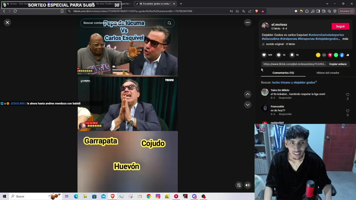Click the search magnifier in the video search bar
This screenshot has height=200, width=356.
tap(169, 23)
